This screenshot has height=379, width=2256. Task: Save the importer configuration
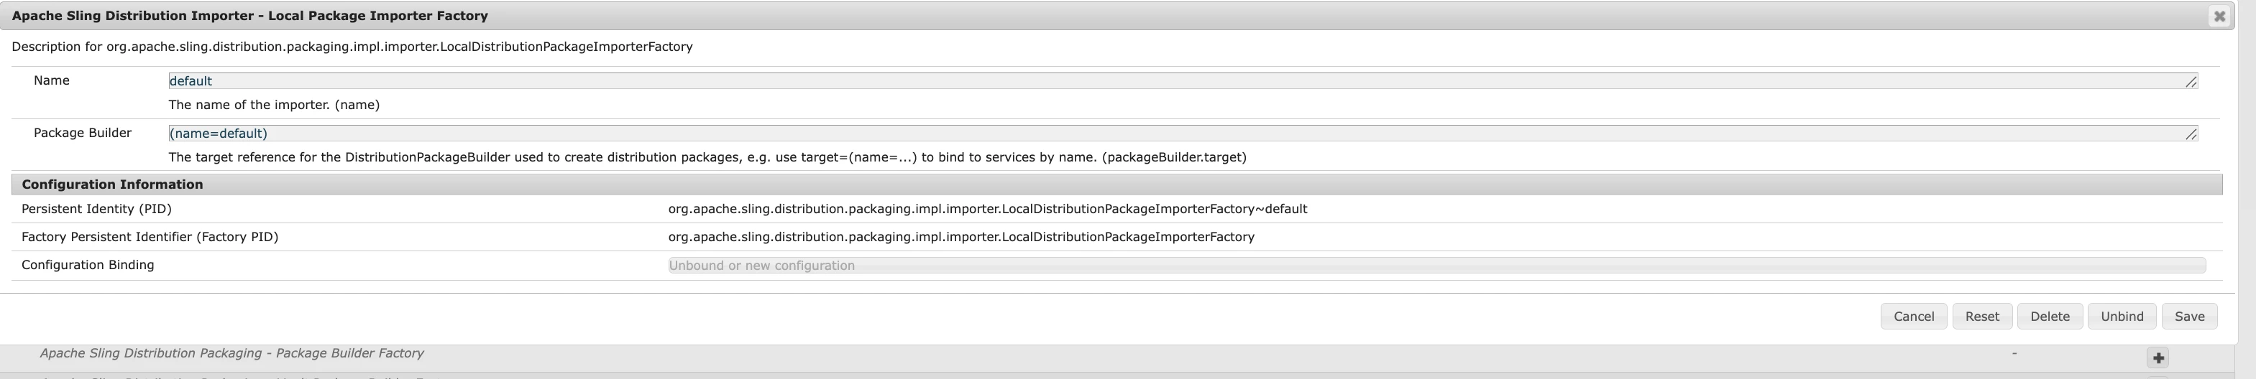coord(2189,317)
